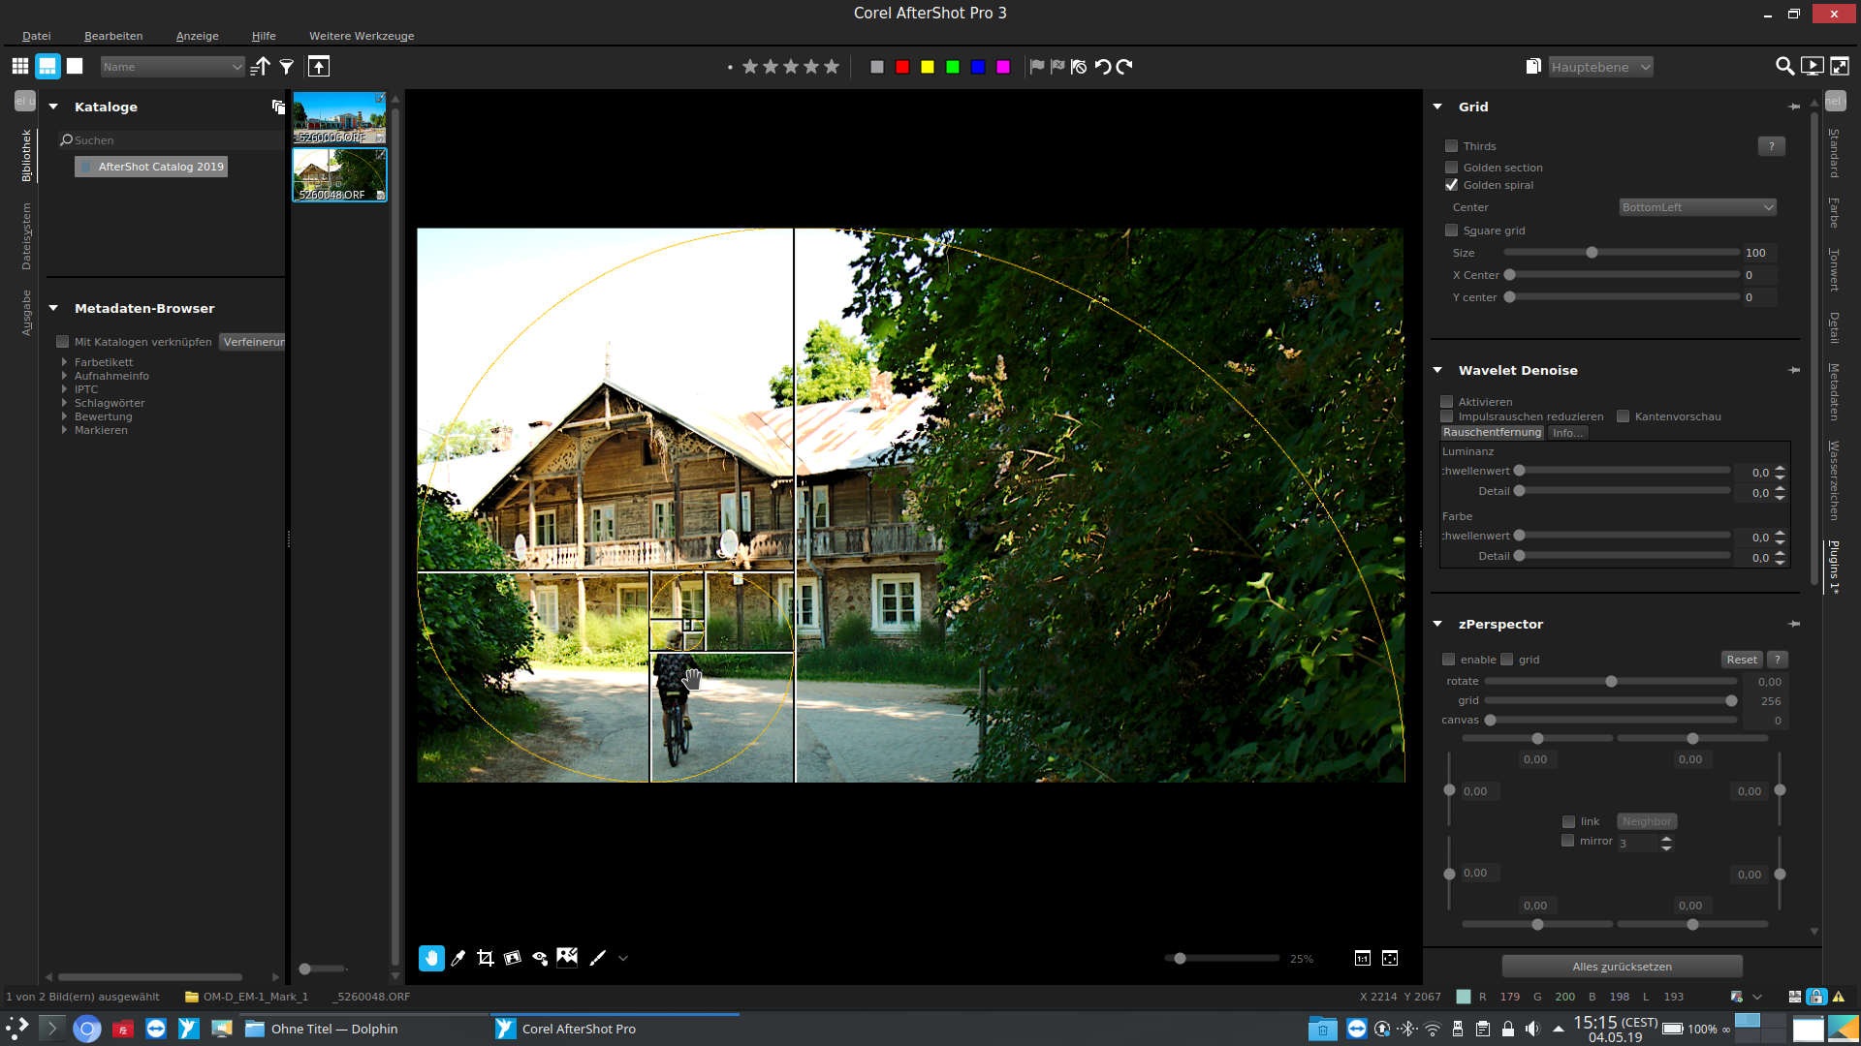Enable Thirds grid overlay
1861x1046 pixels.
point(1451,146)
